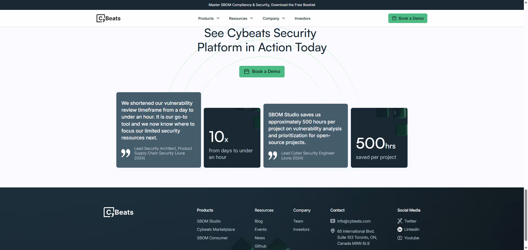Screen dimensions: 528x250
Task: Click the Company footer column heading
Action: click(x=302, y=210)
